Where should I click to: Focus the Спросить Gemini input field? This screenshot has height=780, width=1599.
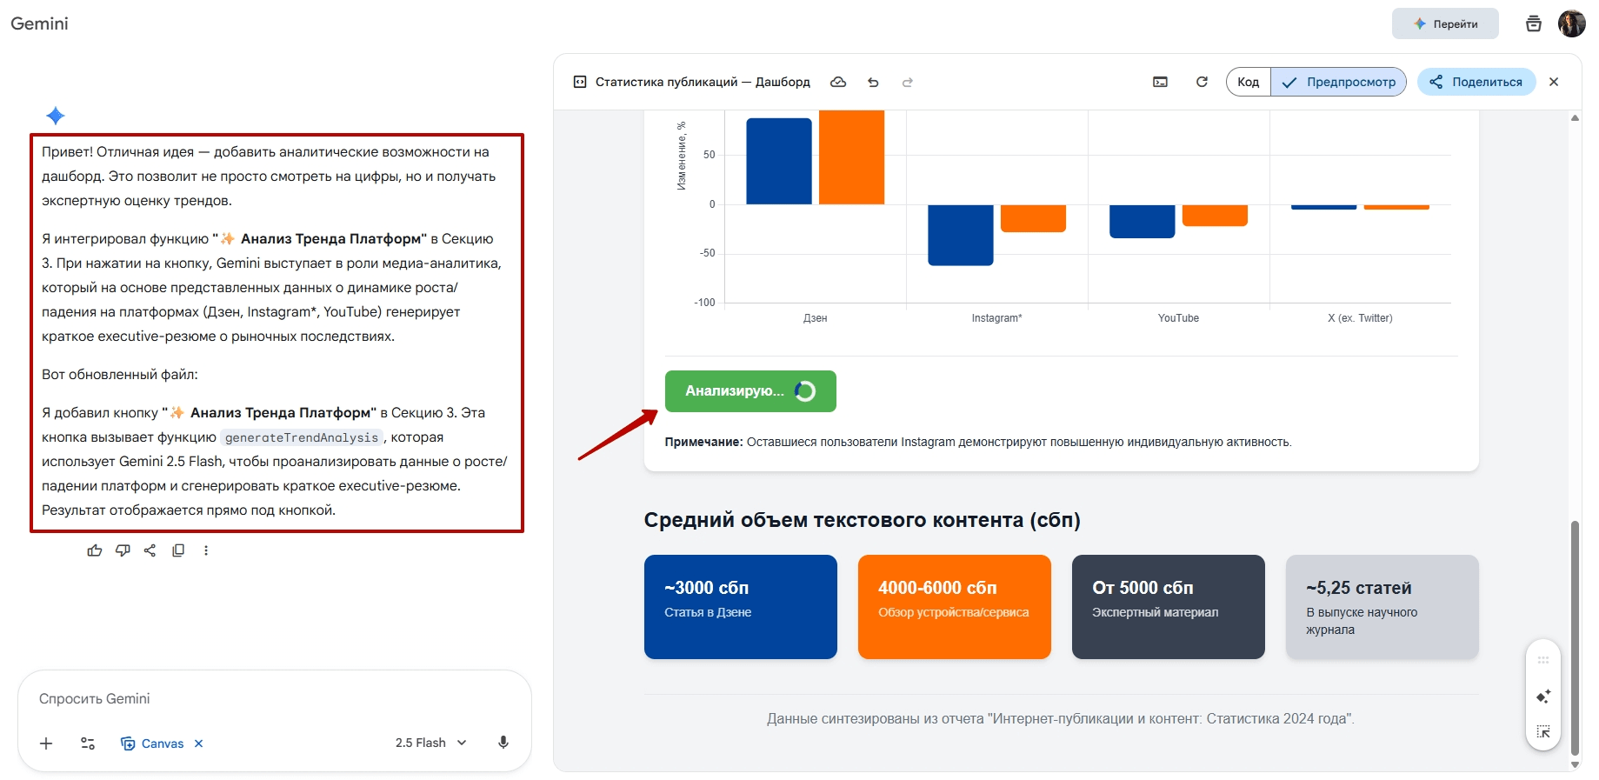(274, 699)
